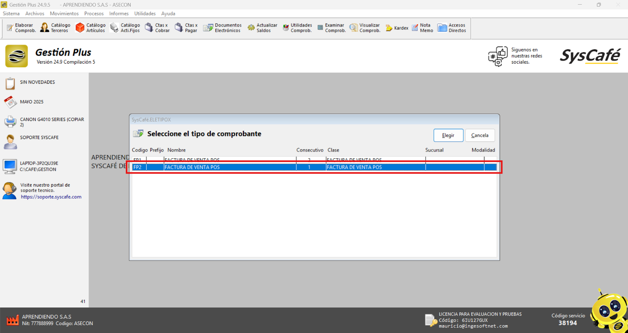Image resolution: width=628 pixels, height=333 pixels.
Task: Launch Catálogo Acti.Fijos toolbar icon
Action: coord(125,28)
